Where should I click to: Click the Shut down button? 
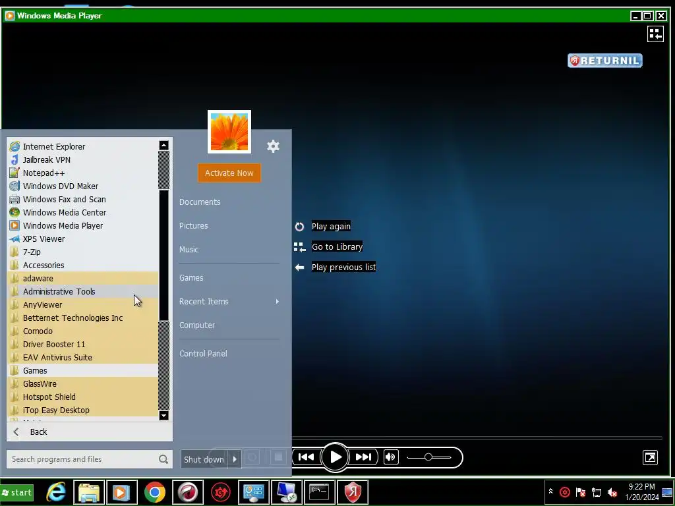[204, 459]
